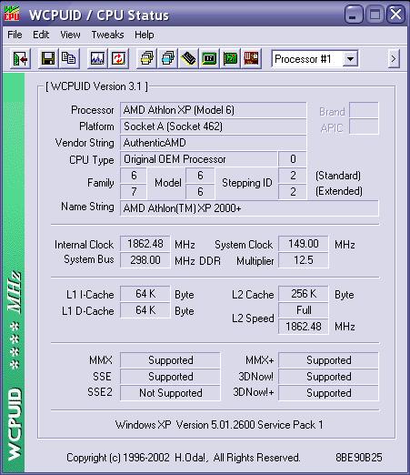Open the Help menu
Image resolution: width=410 pixels, height=475 pixels.
pos(145,35)
